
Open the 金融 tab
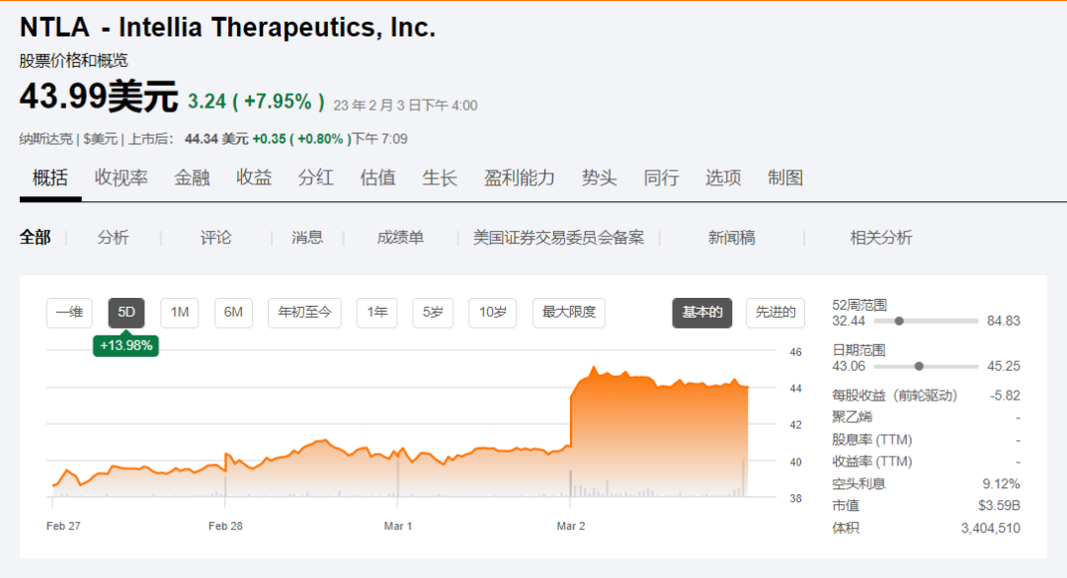coord(192,179)
